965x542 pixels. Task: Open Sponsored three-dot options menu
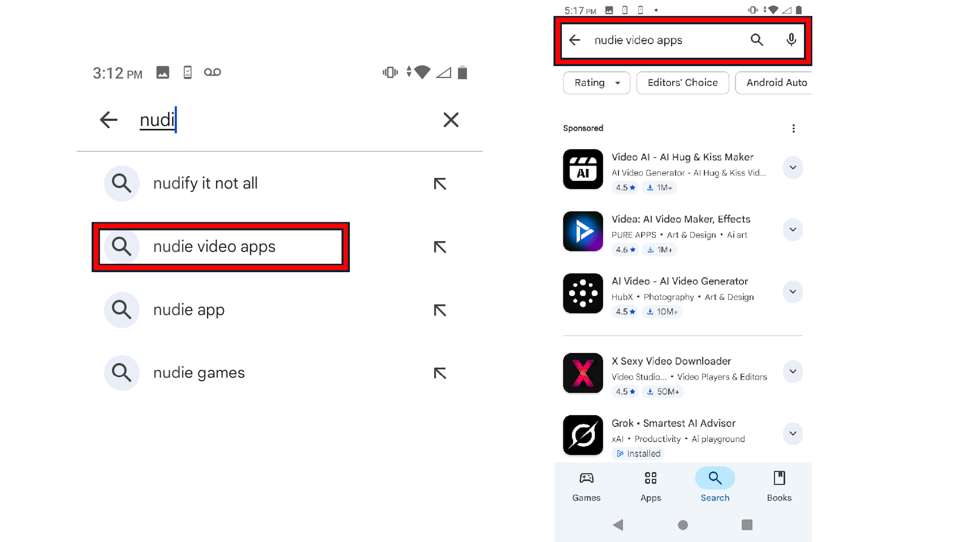(793, 128)
